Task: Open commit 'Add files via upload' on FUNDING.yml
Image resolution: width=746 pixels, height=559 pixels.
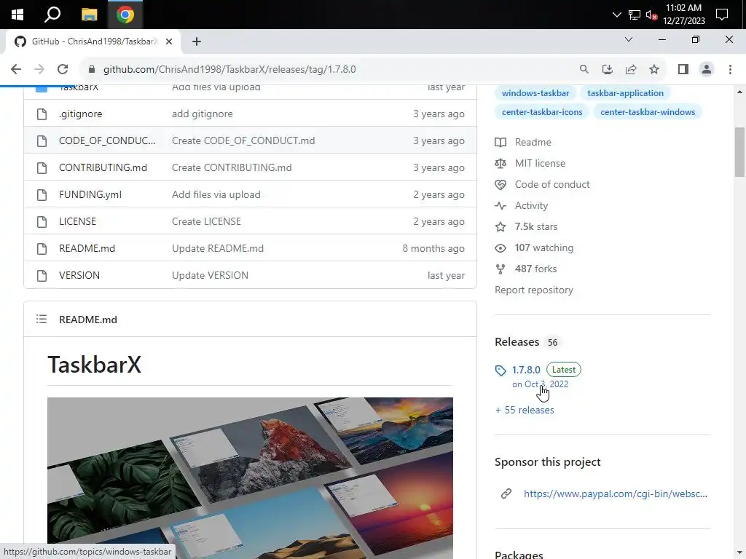Action: point(216,194)
